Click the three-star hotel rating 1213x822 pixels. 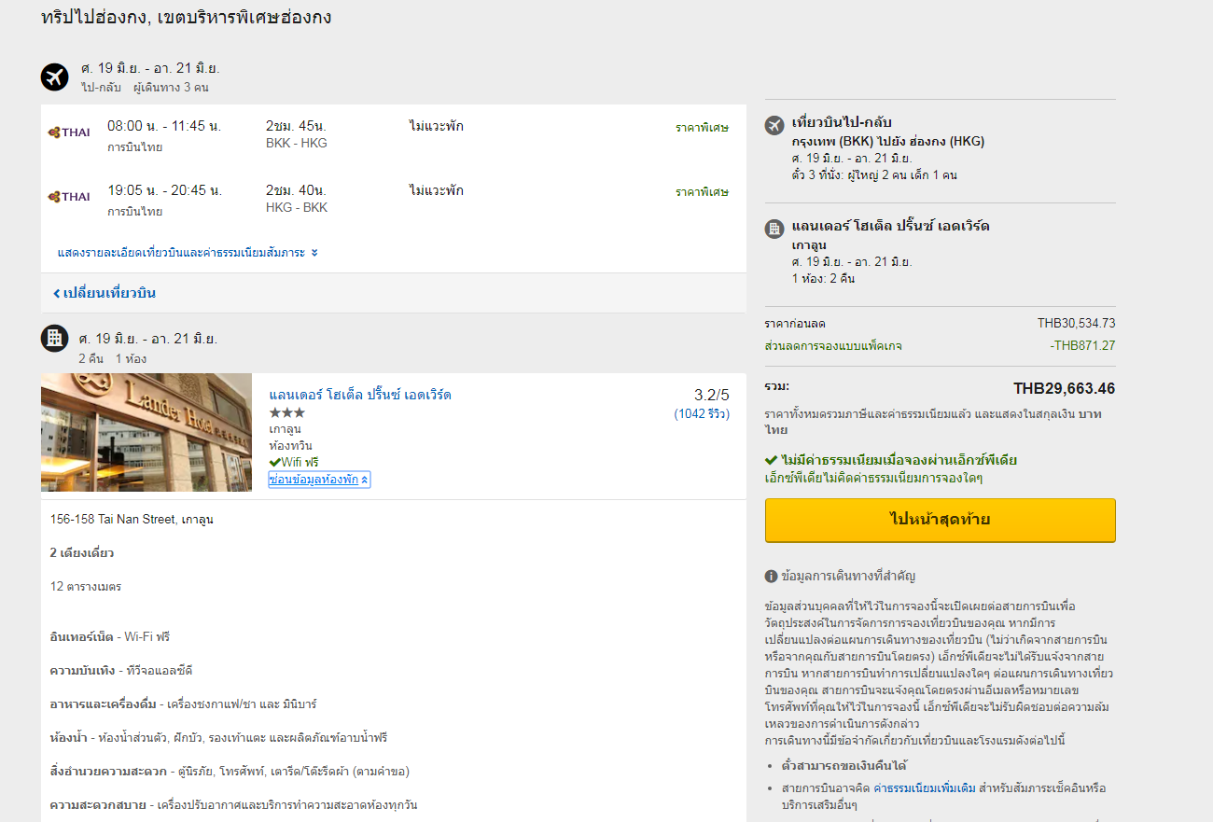(287, 412)
